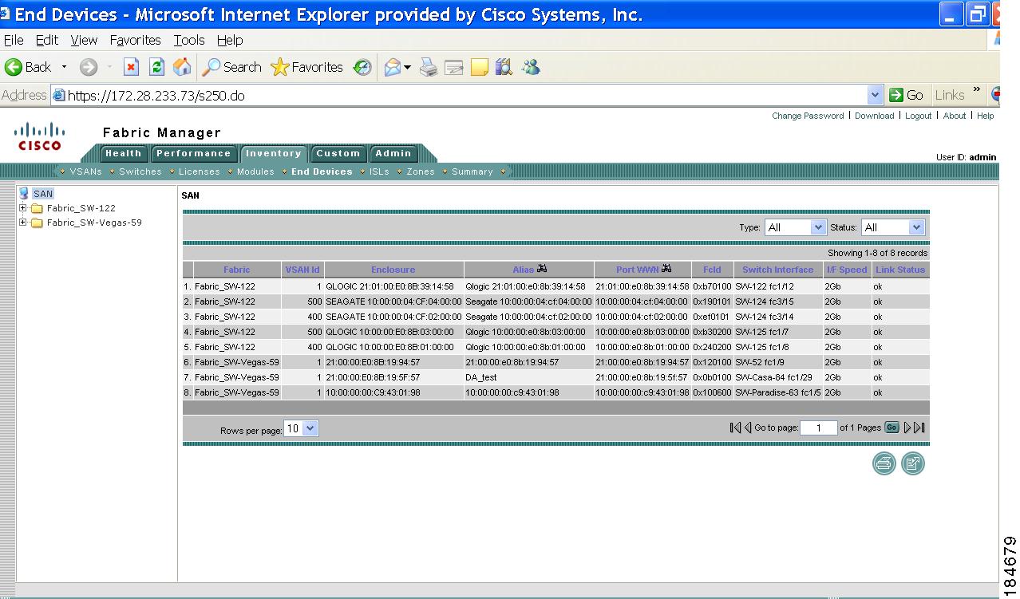Expand the Fabric_SW-Vegas-59 folder

point(25,223)
